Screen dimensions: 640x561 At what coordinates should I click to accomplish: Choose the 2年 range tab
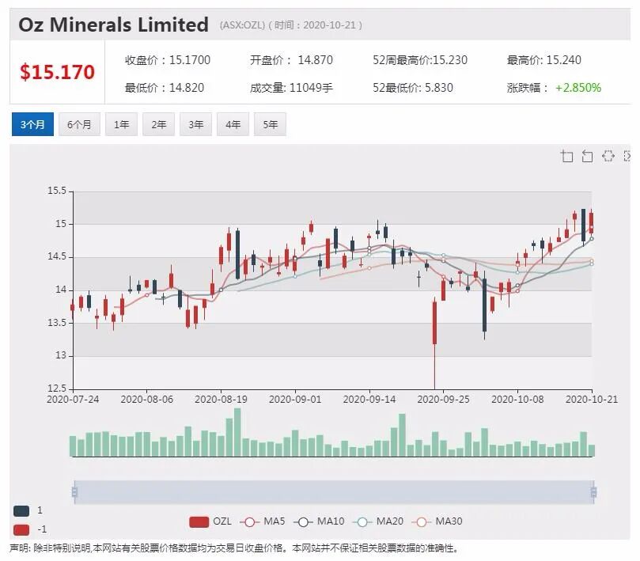(159, 124)
